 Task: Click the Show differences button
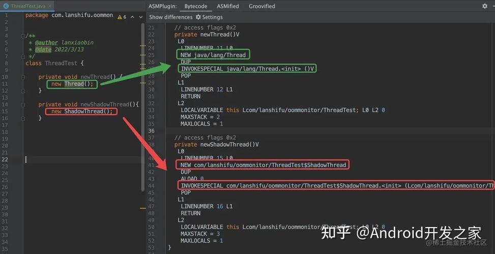170,17
